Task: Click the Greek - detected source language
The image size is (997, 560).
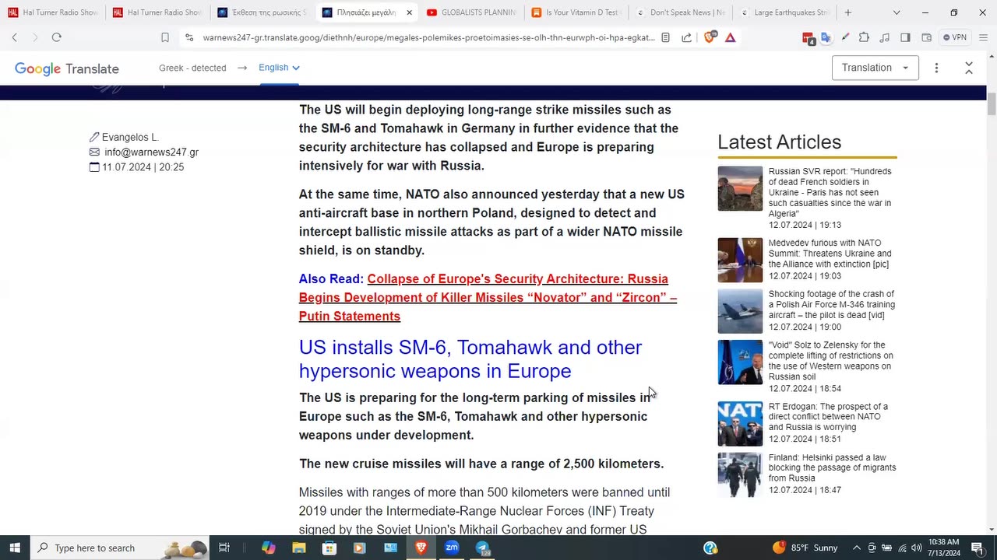Action: pos(192,68)
